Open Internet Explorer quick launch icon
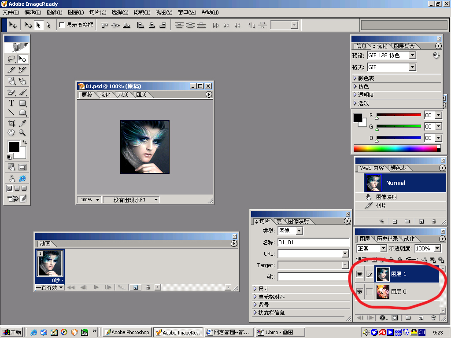This screenshot has height=338, width=451. (33, 332)
